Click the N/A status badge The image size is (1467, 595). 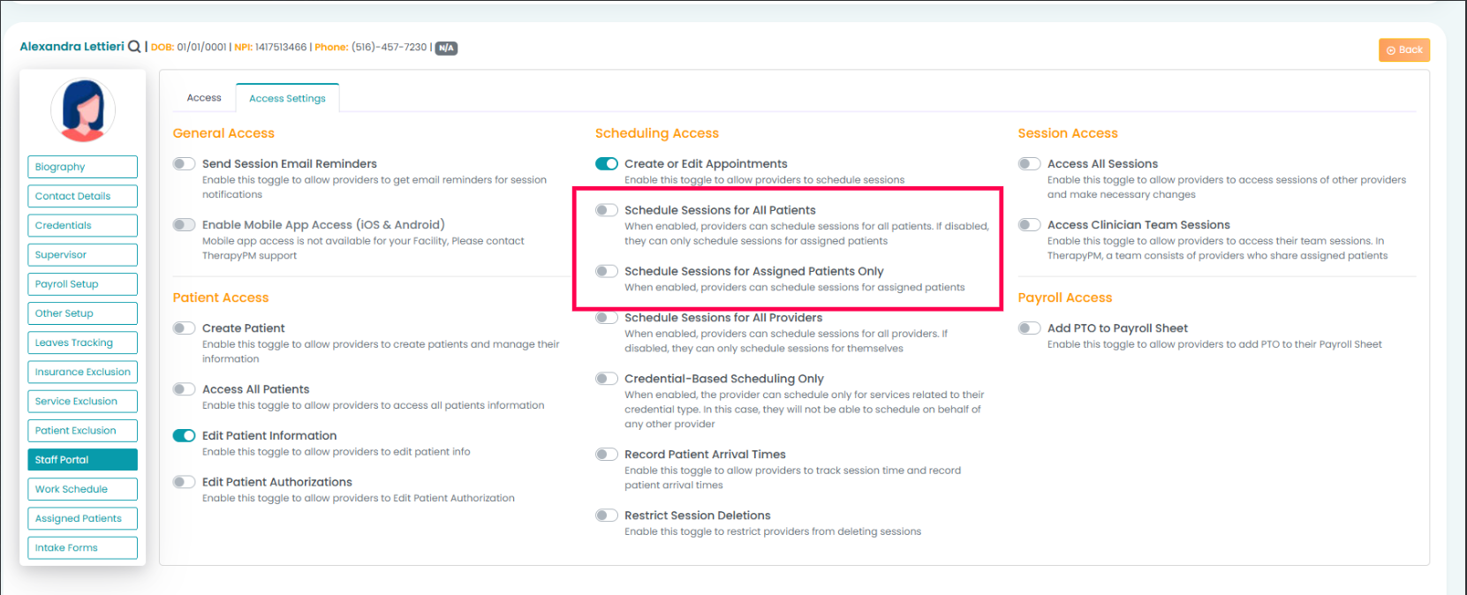click(x=447, y=48)
